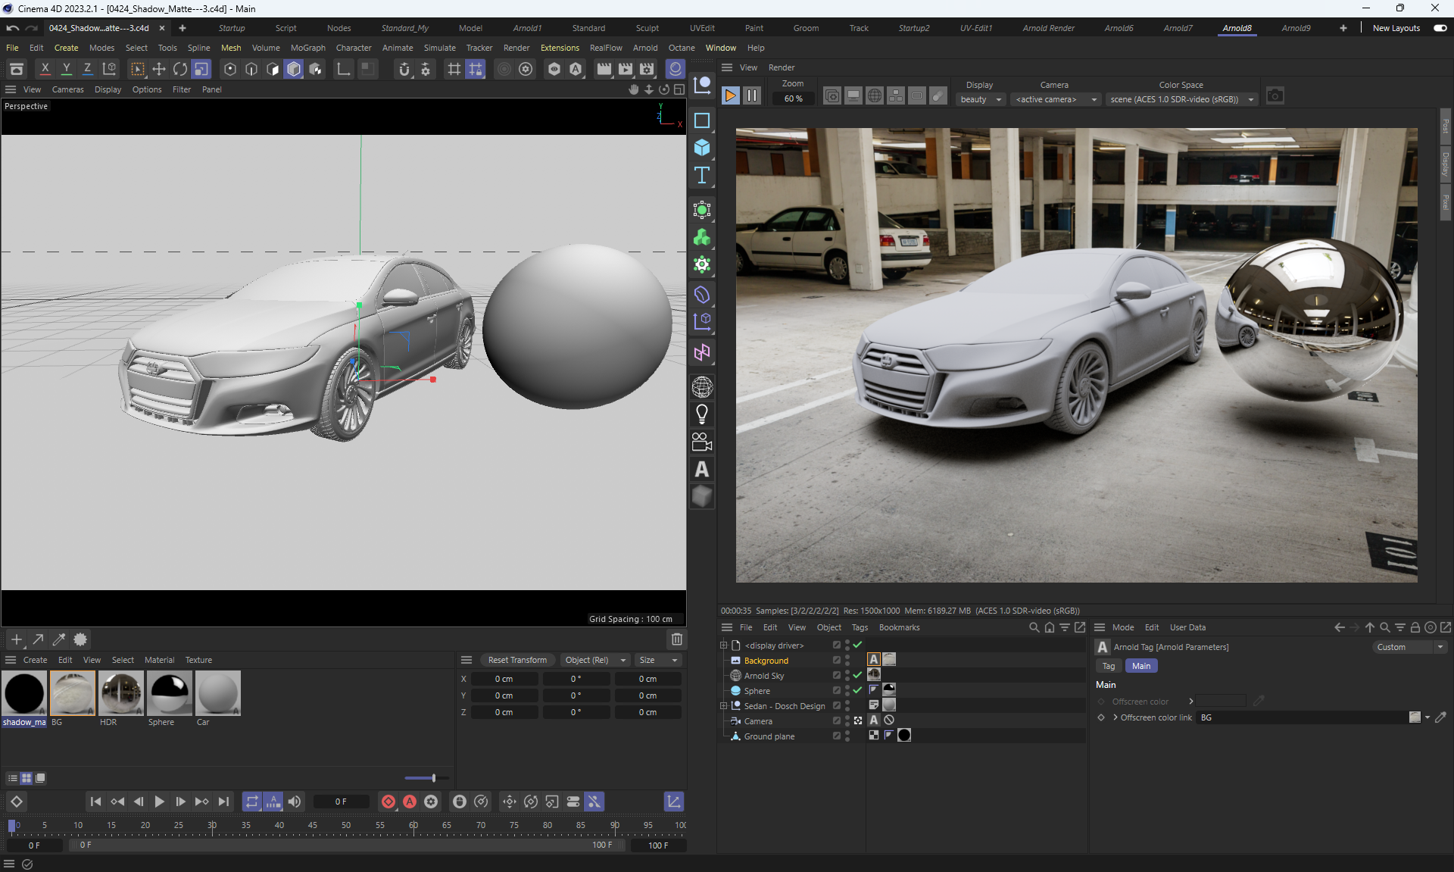
Task: Click the delete trash icon above coordinates panel
Action: tap(677, 639)
